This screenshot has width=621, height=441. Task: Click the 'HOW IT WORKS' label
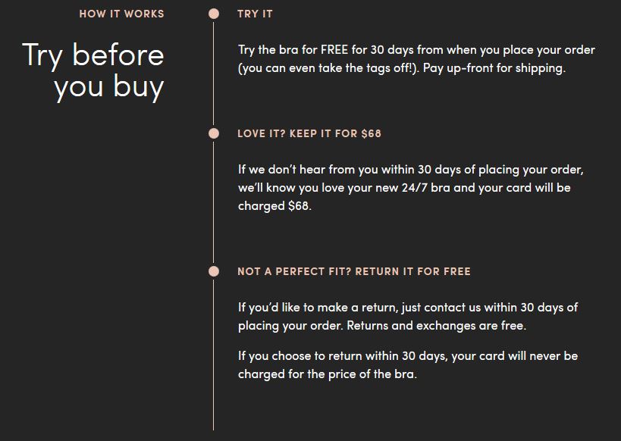[x=121, y=14]
